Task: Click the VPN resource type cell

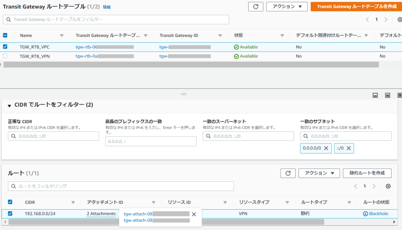Action: pyautogui.click(x=243, y=214)
